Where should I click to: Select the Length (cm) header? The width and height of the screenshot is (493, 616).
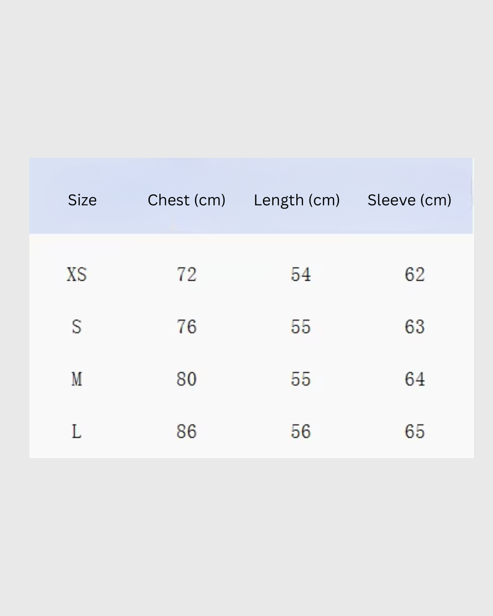coord(297,200)
